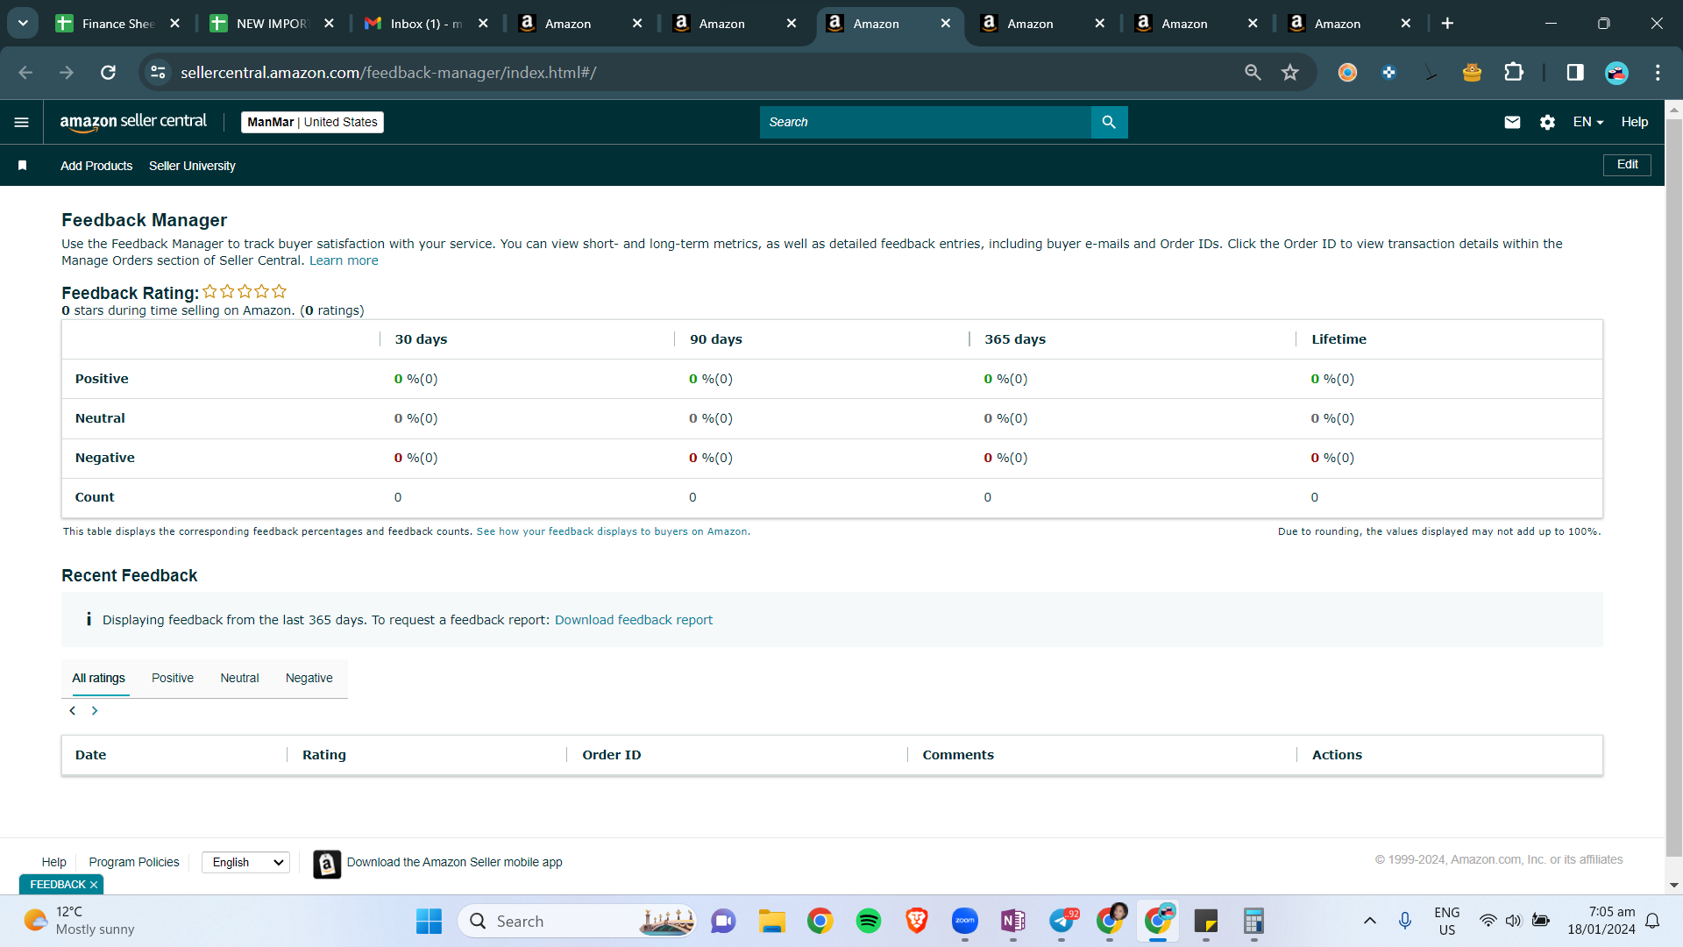Click the search magnifier button
Screen dimensions: 1683x947
click(x=1109, y=122)
